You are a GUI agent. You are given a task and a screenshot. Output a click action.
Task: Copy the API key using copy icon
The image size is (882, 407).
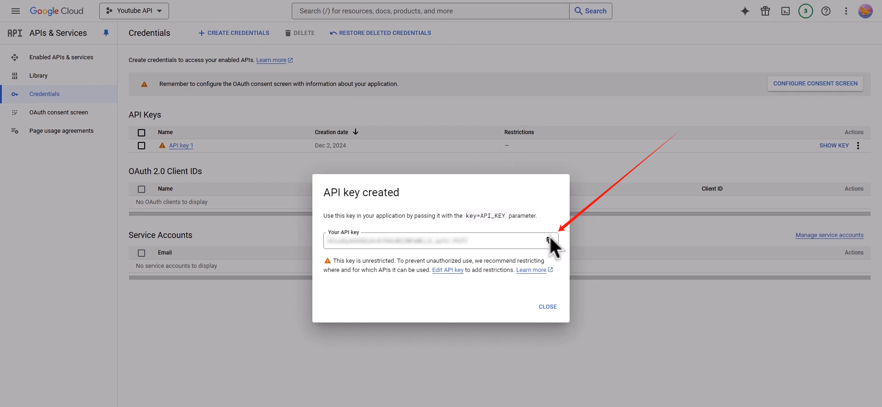click(548, 240)
